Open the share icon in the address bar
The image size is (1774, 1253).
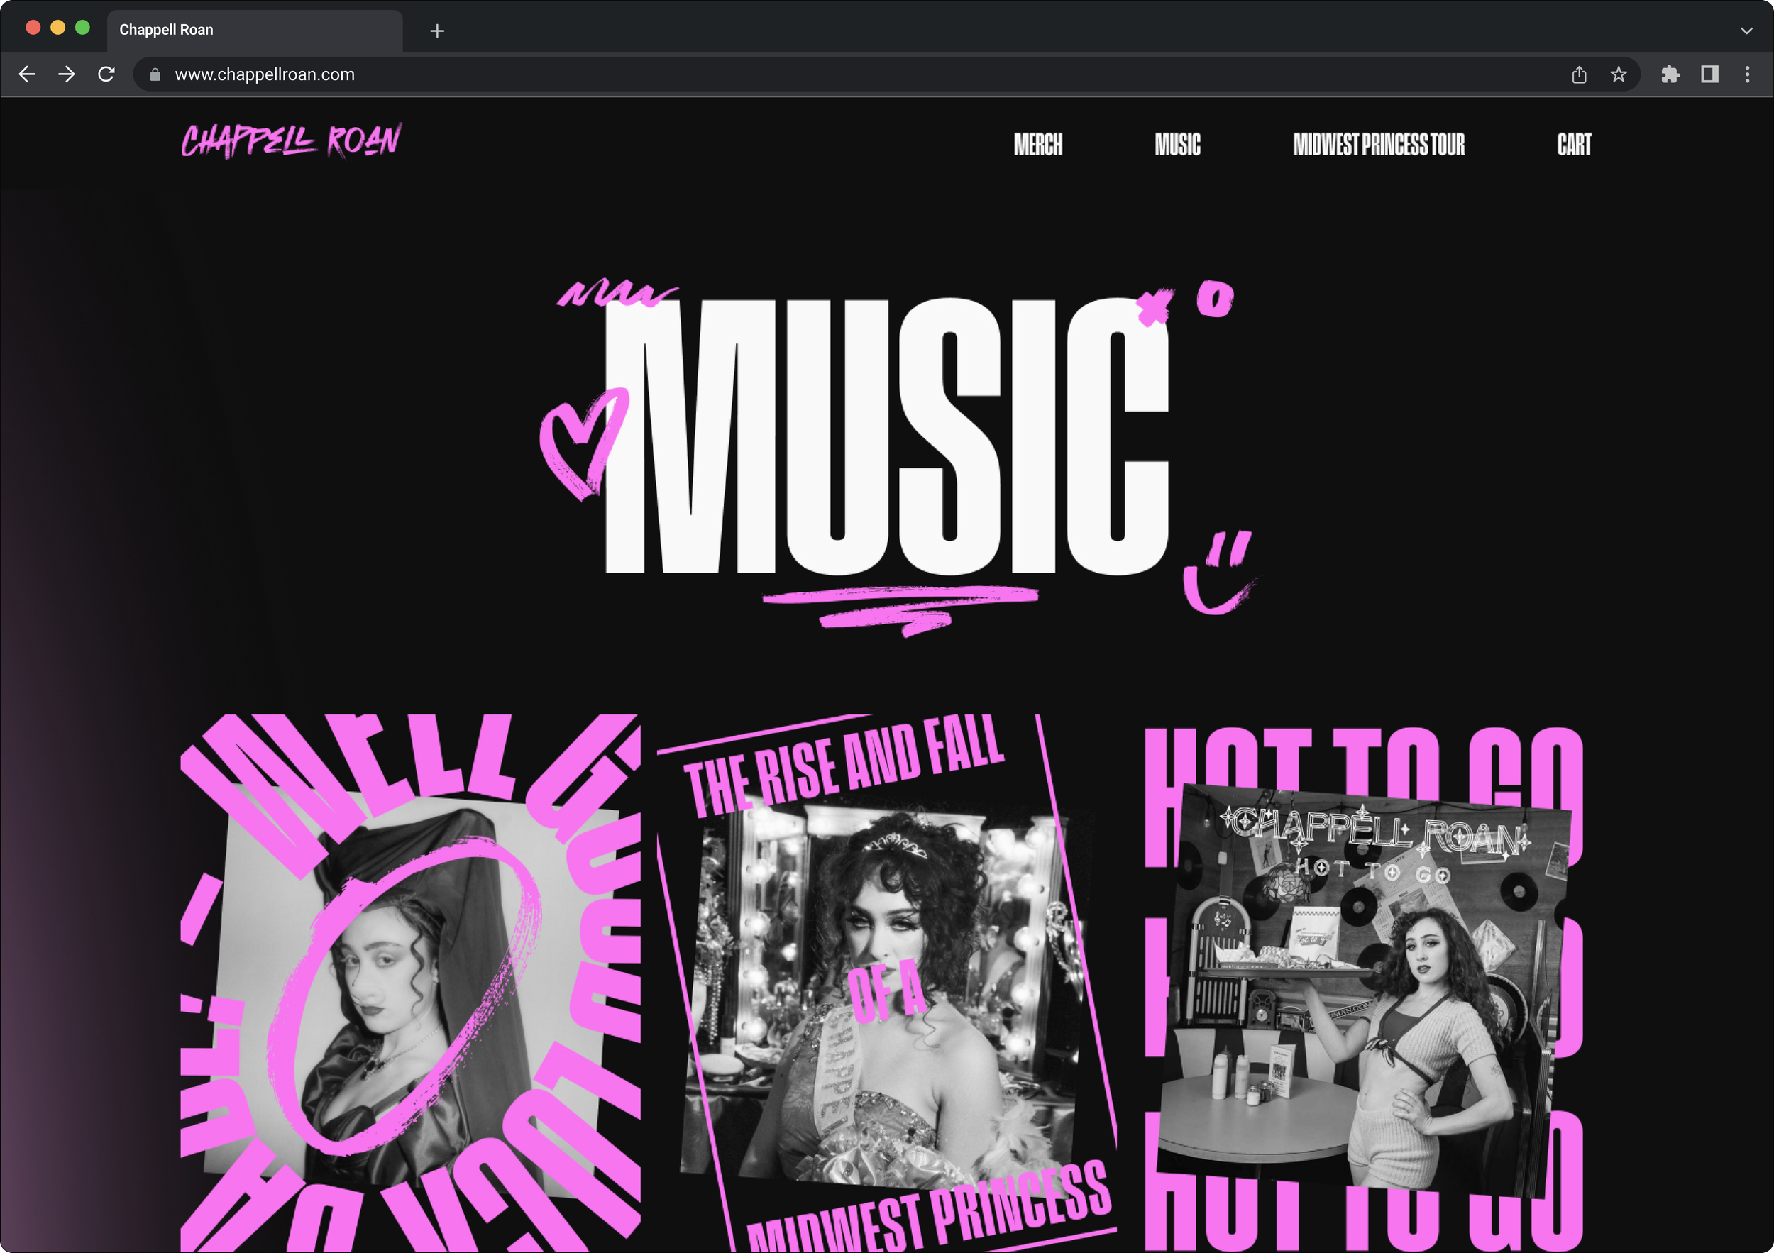[1580, 74]
